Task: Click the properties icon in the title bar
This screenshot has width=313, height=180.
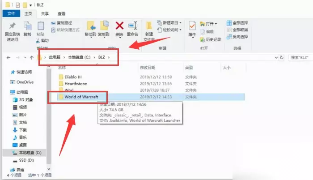Action: [18, 5]
